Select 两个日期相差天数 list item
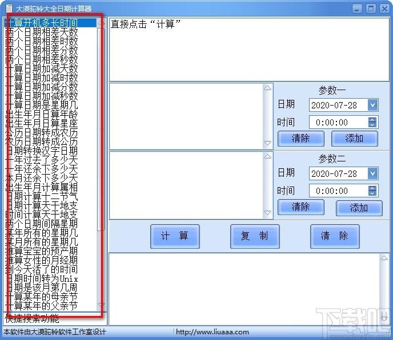 click(50, 32)
